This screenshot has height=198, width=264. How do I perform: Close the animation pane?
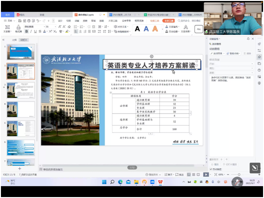coord(253,39)
